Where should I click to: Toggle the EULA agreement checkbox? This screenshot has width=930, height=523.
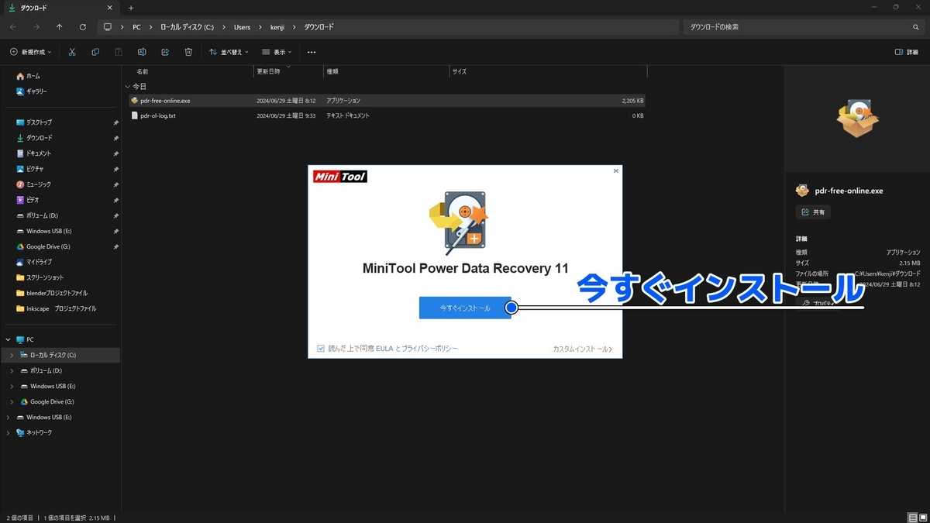[321, 349]
